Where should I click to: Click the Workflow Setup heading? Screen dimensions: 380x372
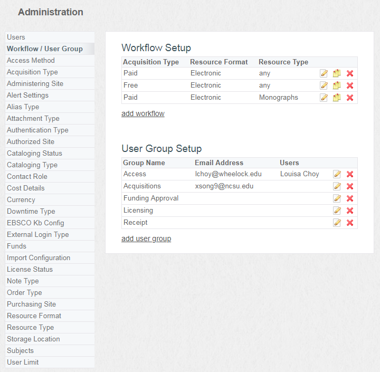[156, 47]
